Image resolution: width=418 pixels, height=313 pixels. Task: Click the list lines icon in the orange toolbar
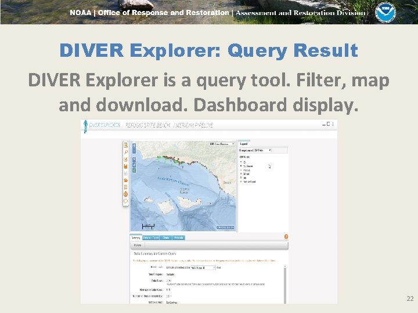[x=125, y=187]
